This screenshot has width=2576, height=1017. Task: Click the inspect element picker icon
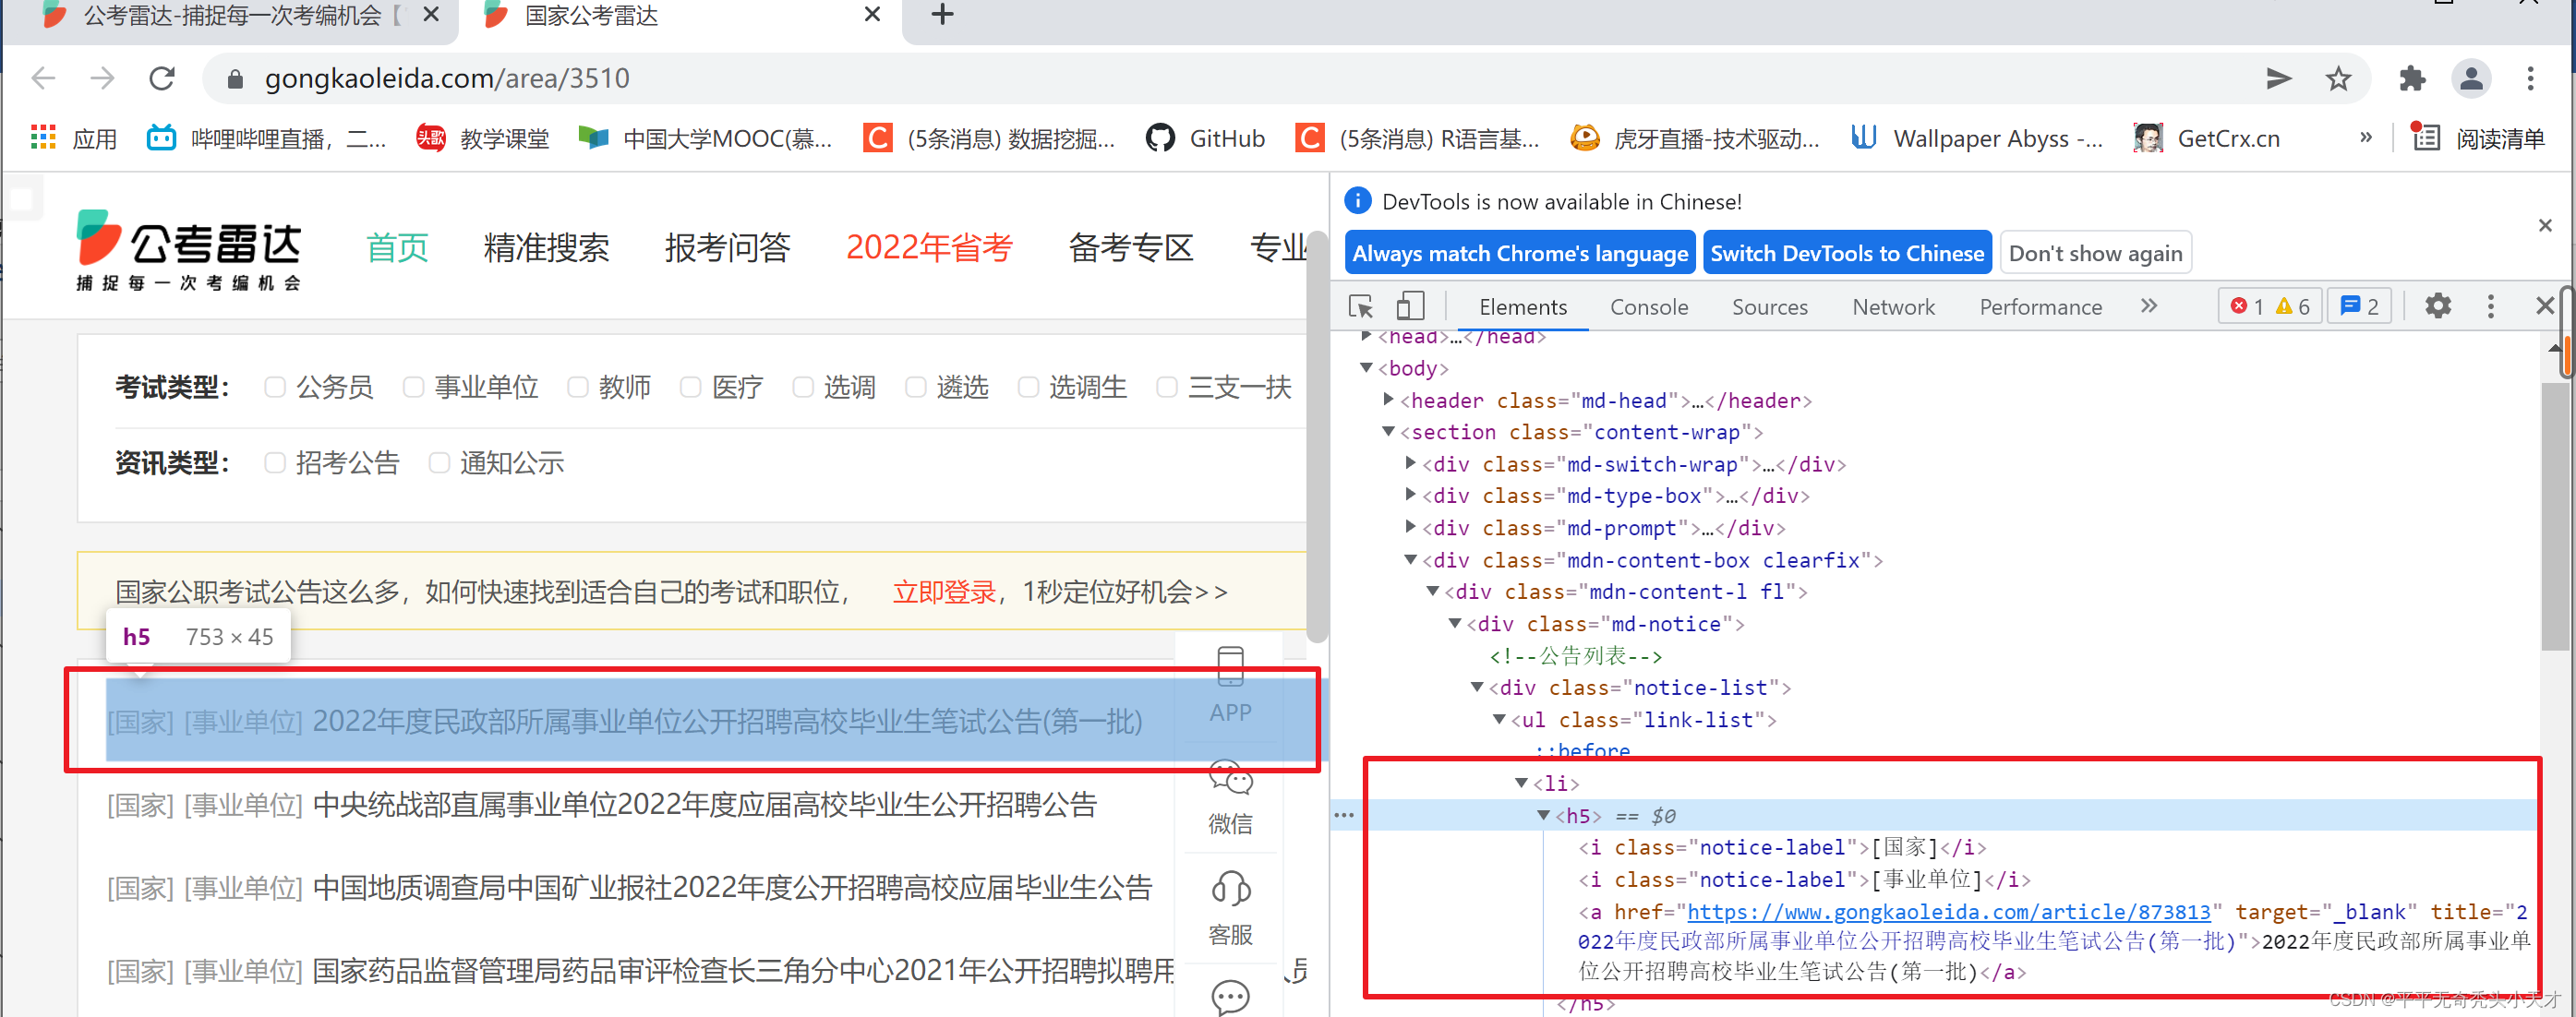pos(1360,306)
